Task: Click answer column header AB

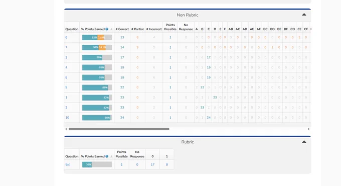Action: point(231,29)
